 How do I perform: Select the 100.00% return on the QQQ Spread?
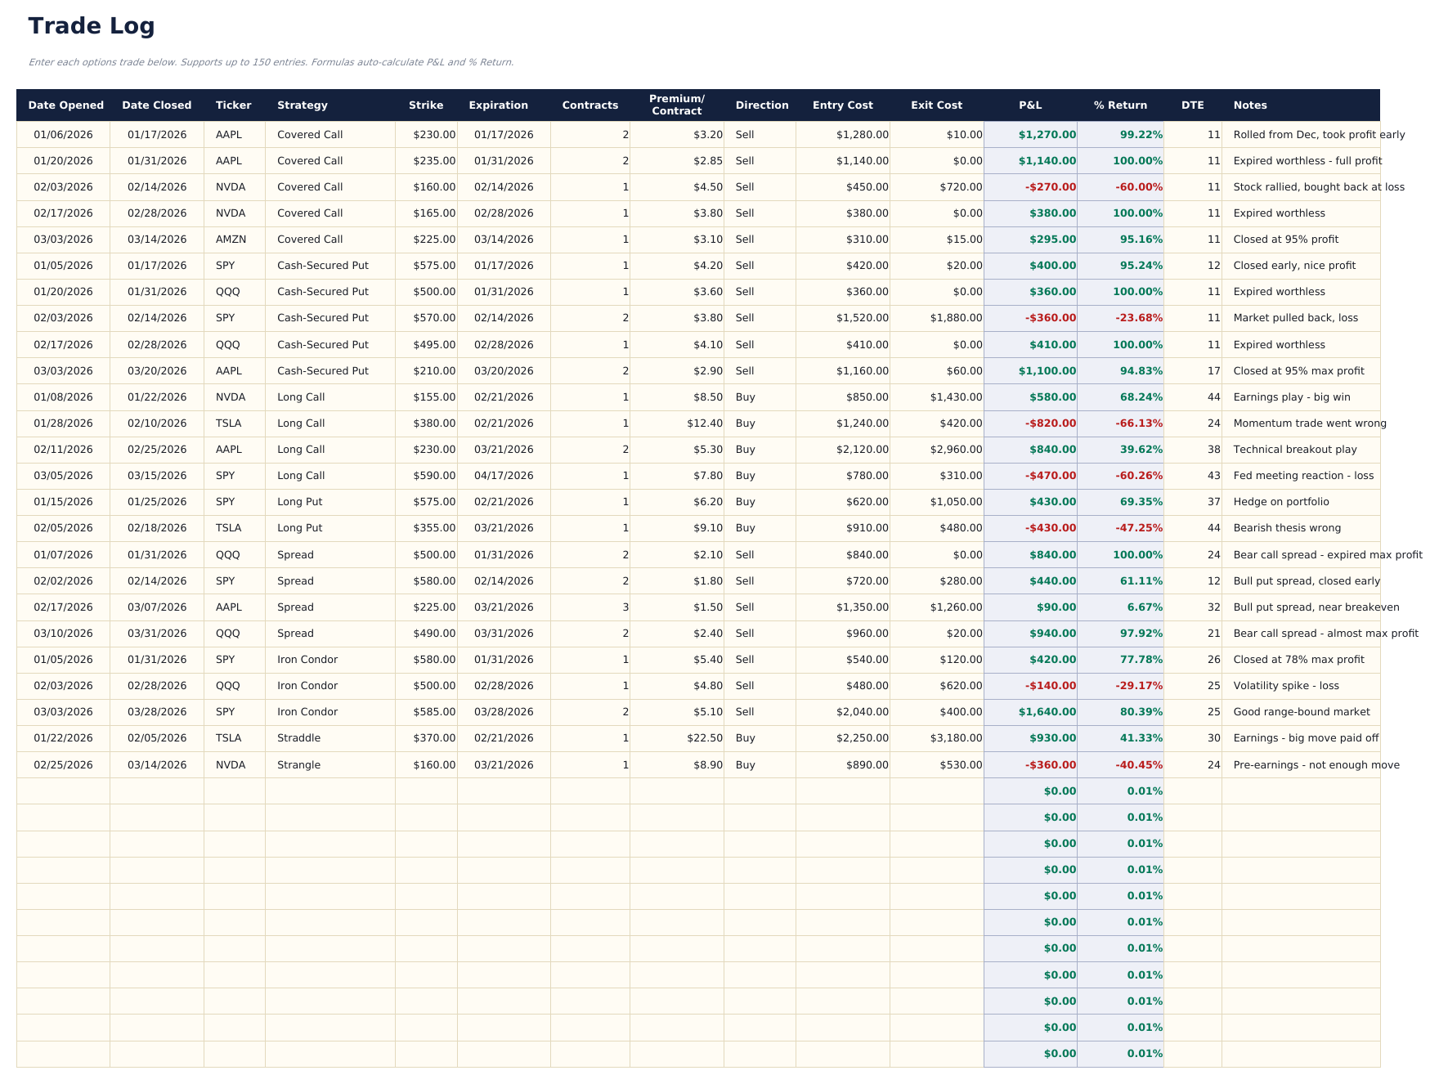click(x=1138, y=554)
